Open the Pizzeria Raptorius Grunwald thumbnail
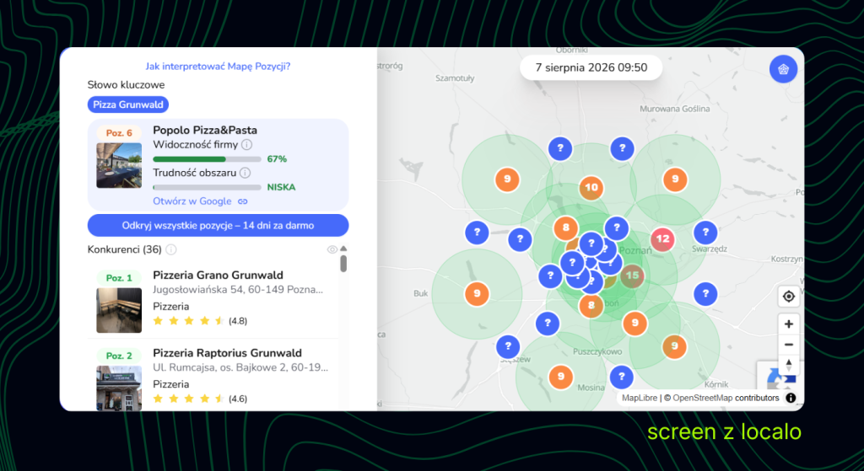Viewport: 864px width, 471px height. pos(119,388)
